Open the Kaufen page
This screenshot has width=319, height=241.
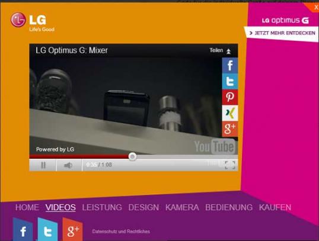click(x=275, y=207)
